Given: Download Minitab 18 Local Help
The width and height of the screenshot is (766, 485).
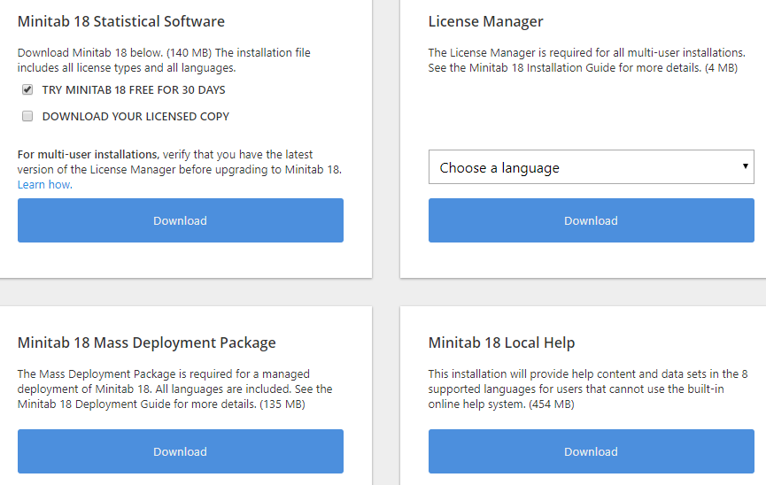Looking at the screenshot, I should click(592, 451).
